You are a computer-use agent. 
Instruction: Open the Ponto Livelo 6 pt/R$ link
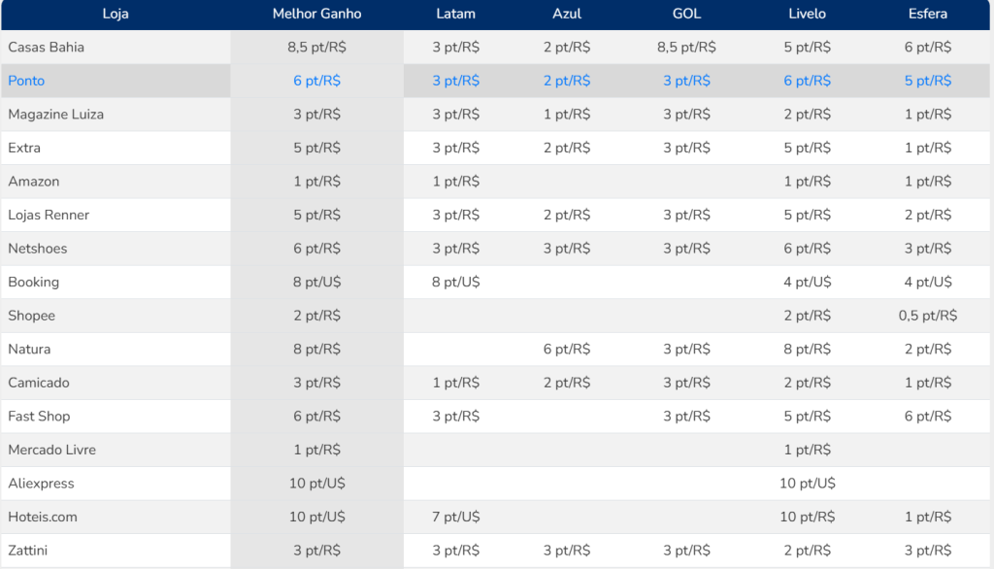[807, 81]
